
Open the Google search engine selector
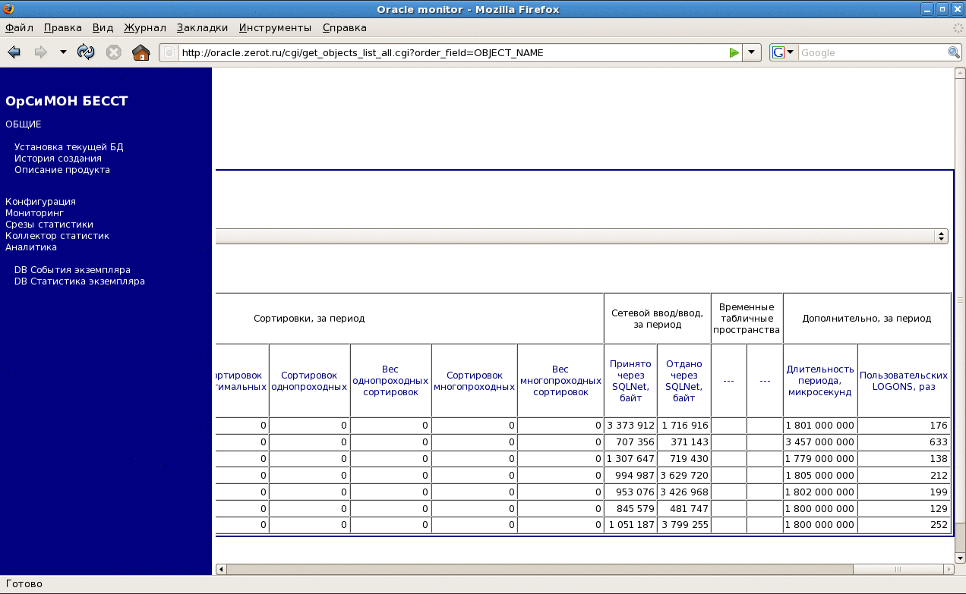tap(783, 52)
